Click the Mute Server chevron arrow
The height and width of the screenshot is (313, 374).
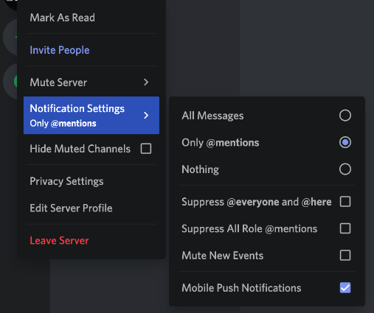pos(146,82)
